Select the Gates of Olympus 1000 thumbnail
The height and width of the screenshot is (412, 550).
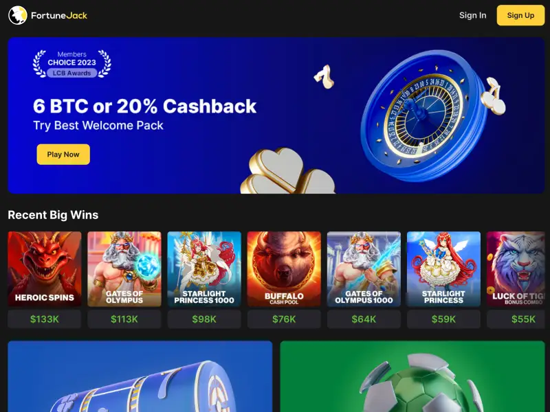click(x=364, y=269)
